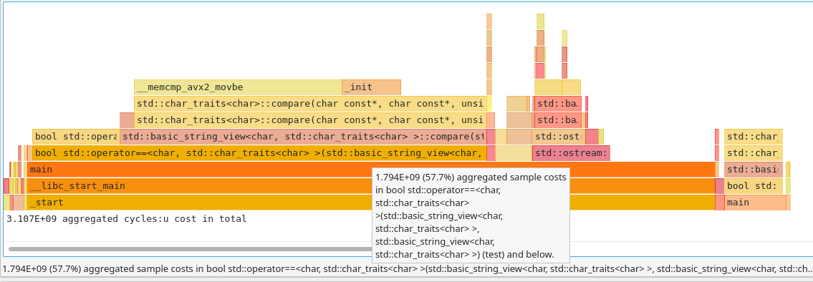Click the red std::ostream: frame

click(x=571, y=153)
